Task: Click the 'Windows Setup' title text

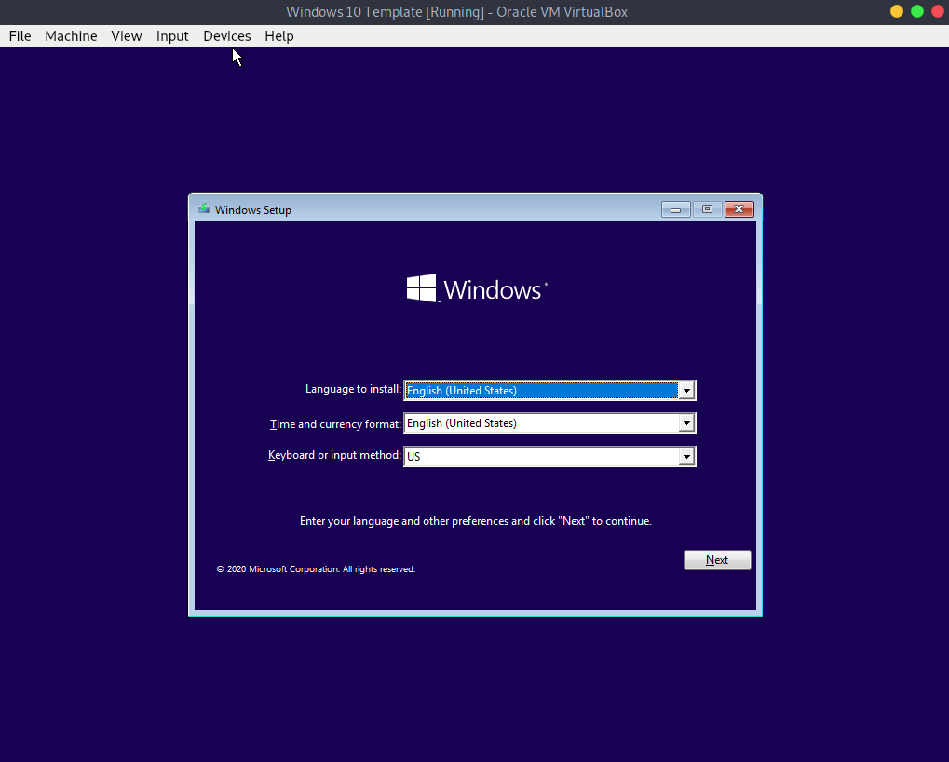Action: (x=253, y=210)
